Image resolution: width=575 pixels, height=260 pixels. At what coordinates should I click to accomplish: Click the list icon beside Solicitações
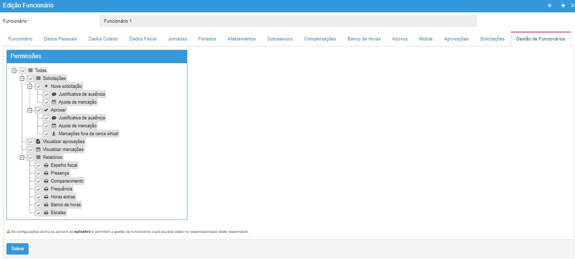point(38,78)
